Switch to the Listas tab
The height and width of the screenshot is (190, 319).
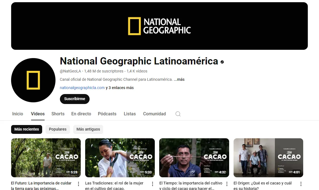(130, 114)
